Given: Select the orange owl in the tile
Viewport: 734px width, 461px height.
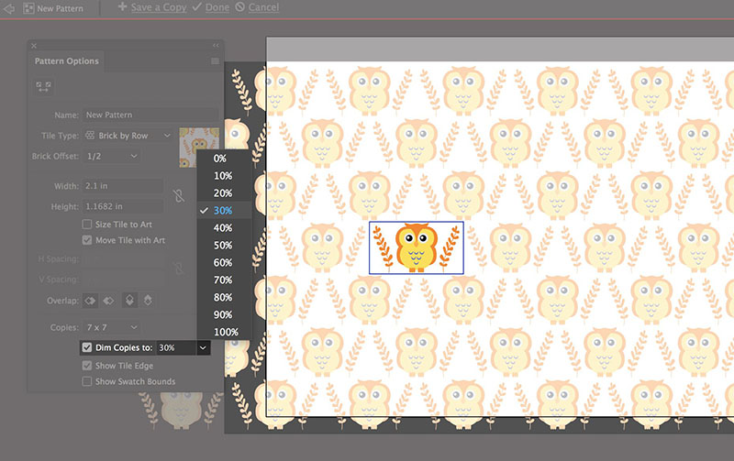Looking at the screenshot, I should pyautogui.click(x=417, y=247).
